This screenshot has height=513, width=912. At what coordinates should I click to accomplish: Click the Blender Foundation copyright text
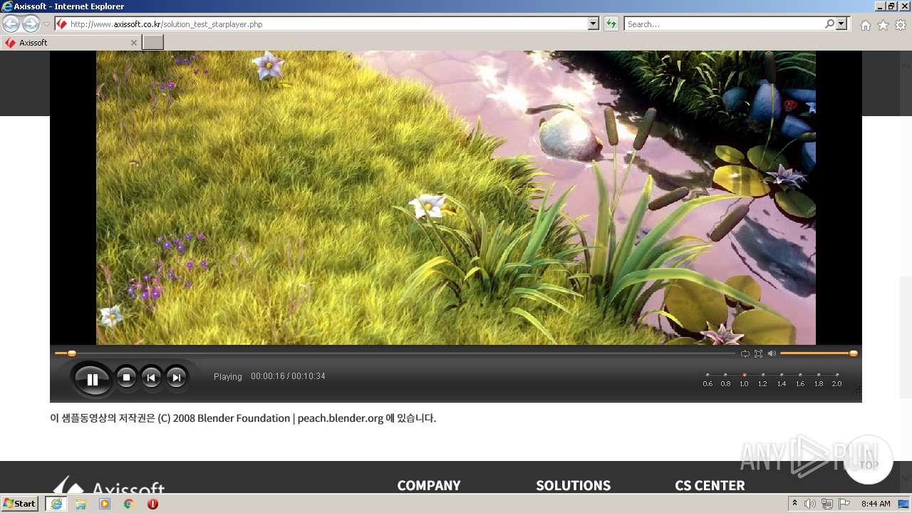pos(243,418)
